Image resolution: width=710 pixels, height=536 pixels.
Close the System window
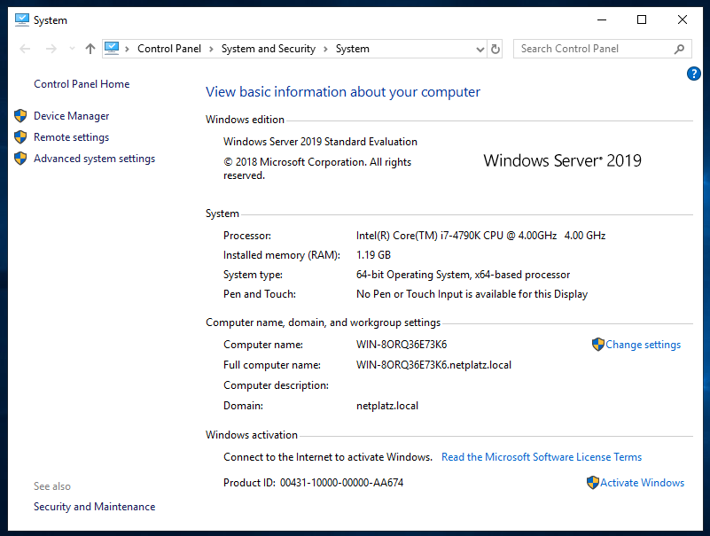[x=683, y=19]
